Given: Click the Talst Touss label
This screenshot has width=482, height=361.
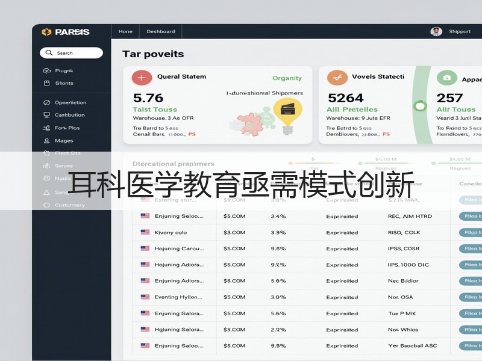Looking at the screenshot, I should click(x=155, y=110).
